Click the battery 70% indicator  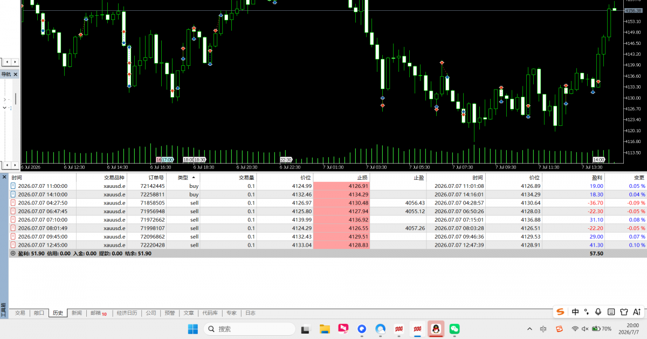pyautogui.click(x=602, y=329)
